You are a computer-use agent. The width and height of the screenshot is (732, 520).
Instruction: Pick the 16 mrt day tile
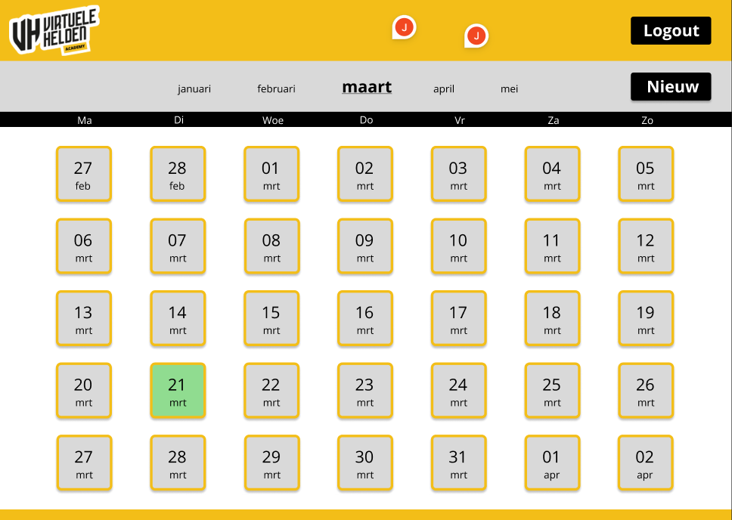[365, 318]
